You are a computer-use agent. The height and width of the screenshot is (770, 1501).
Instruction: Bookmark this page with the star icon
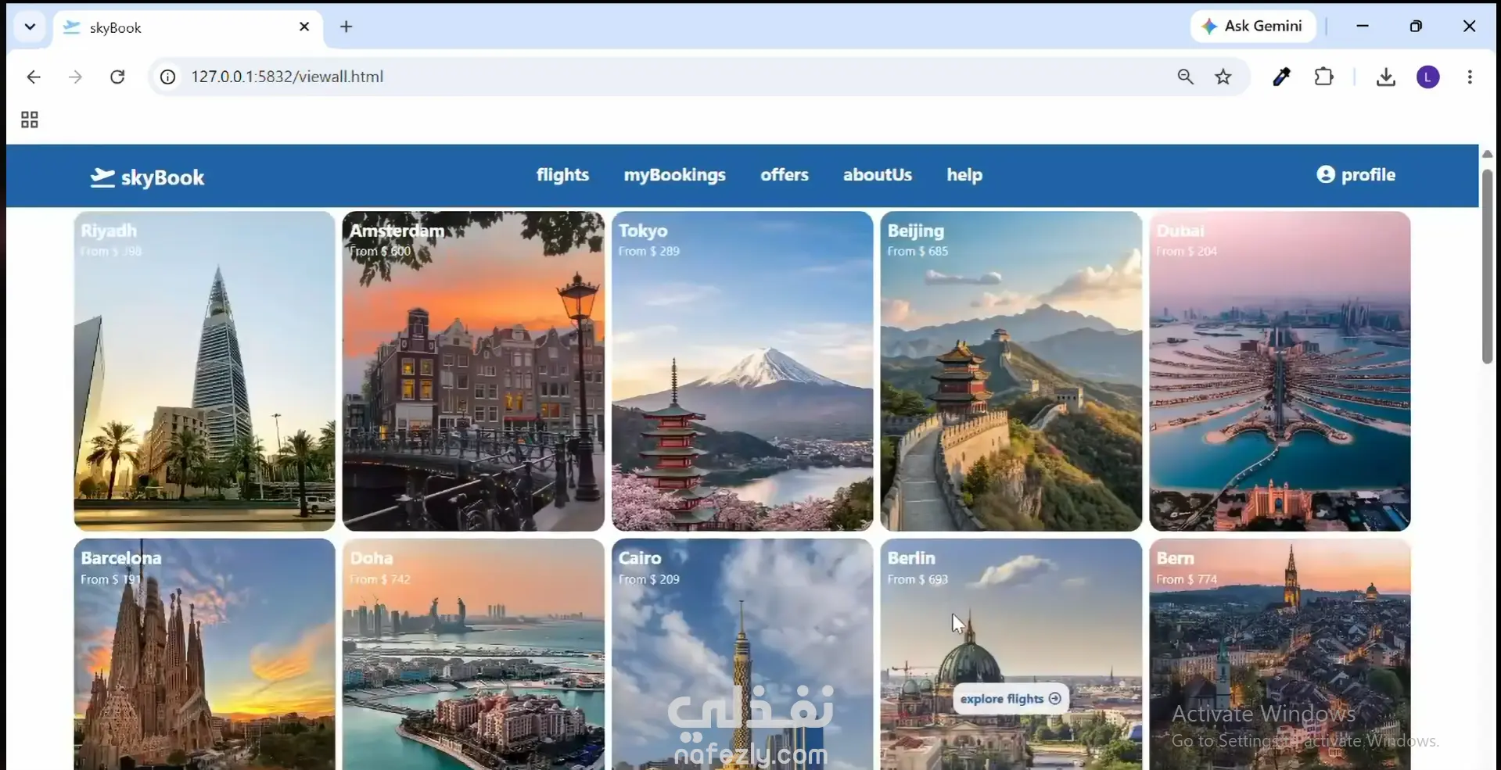point(1223,77)
